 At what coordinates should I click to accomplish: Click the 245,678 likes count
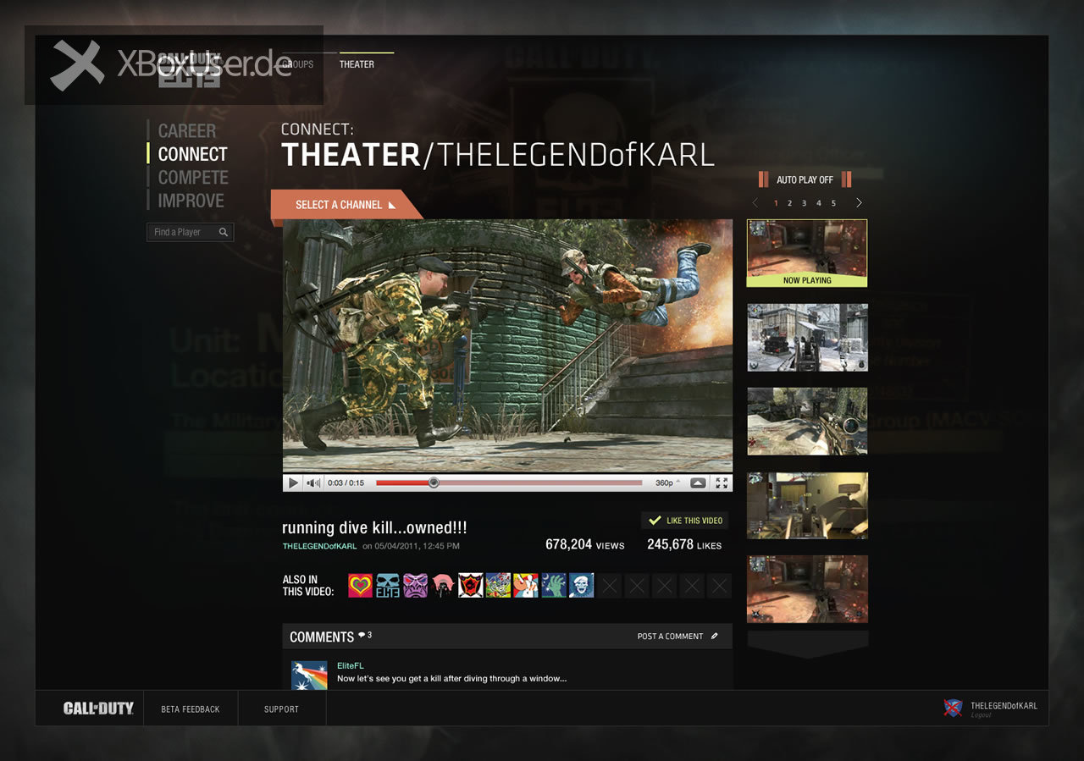[684, 545]
